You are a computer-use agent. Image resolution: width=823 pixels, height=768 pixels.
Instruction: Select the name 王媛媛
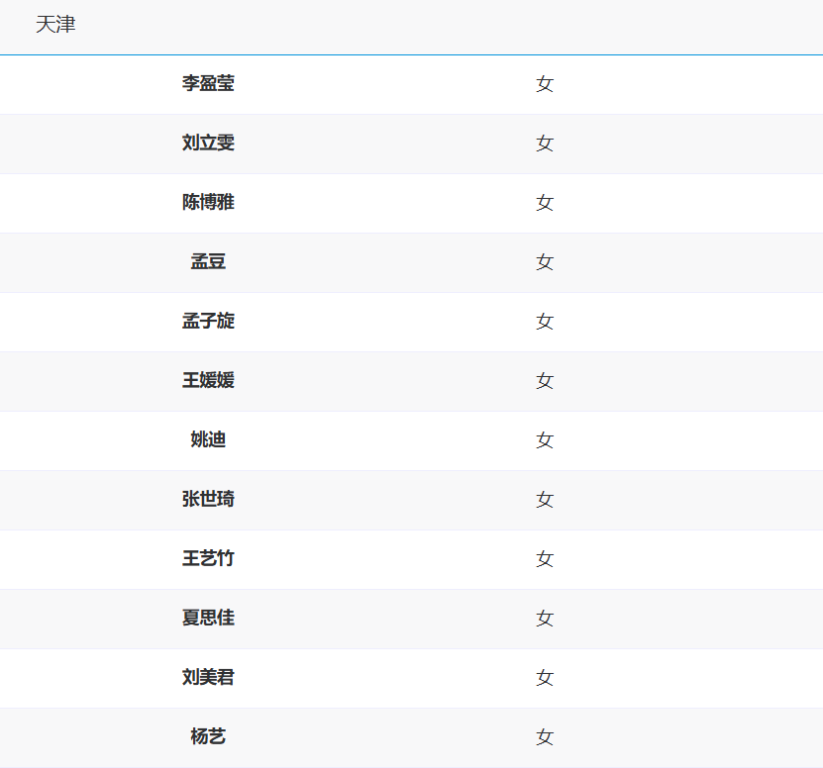[207, 381]
